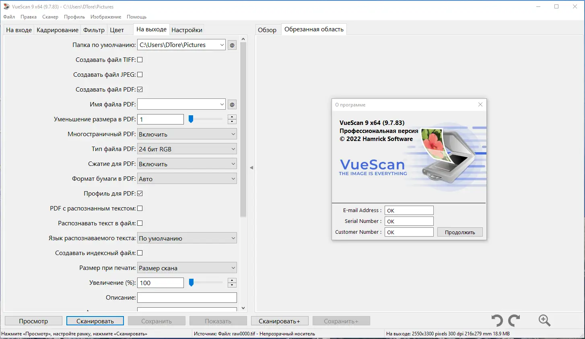Viewport: 585px width, 339px height.
Task: Rotate image clockwise with right rotate icon
Action: tap(514, 321)
